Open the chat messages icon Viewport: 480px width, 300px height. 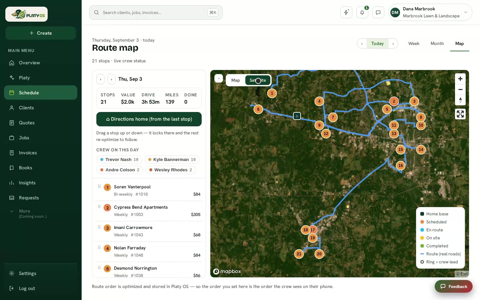(378, 12)
